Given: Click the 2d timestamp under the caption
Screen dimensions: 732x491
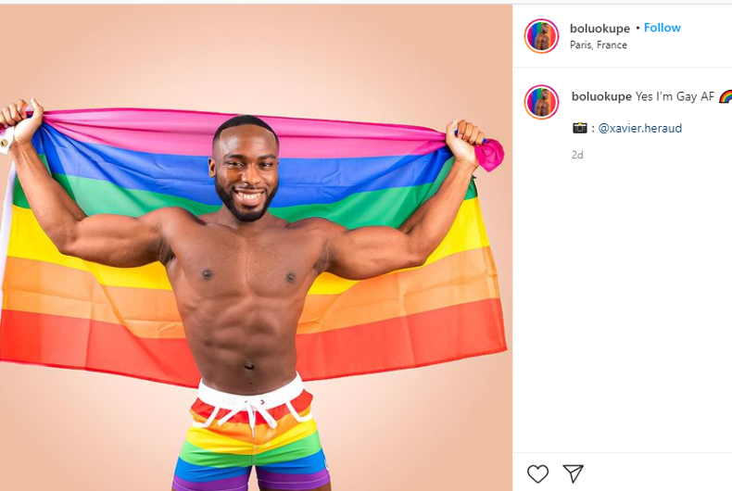Looking at the screenshot, I should pyautogui.click(x=577, y=155).
